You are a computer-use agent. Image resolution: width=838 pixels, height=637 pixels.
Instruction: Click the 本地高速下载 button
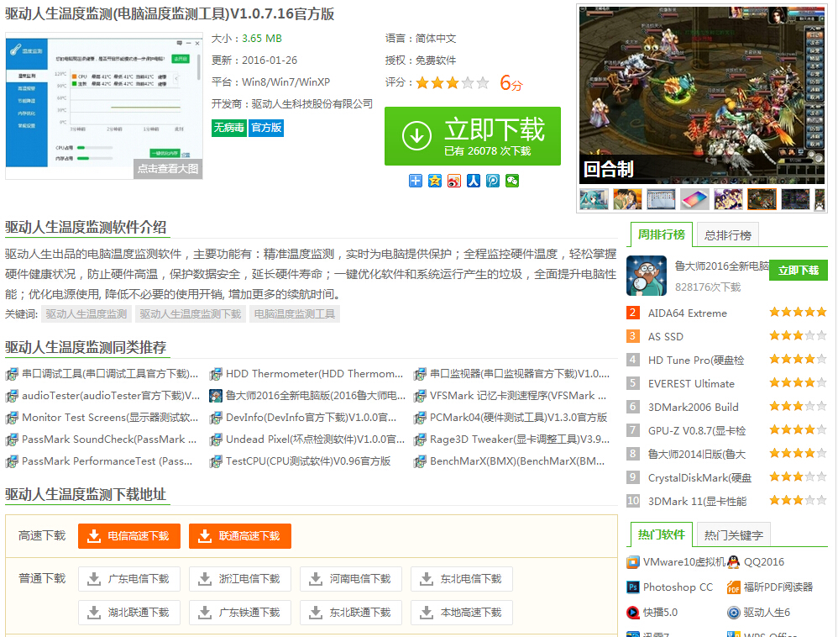[x=462, y=613]
